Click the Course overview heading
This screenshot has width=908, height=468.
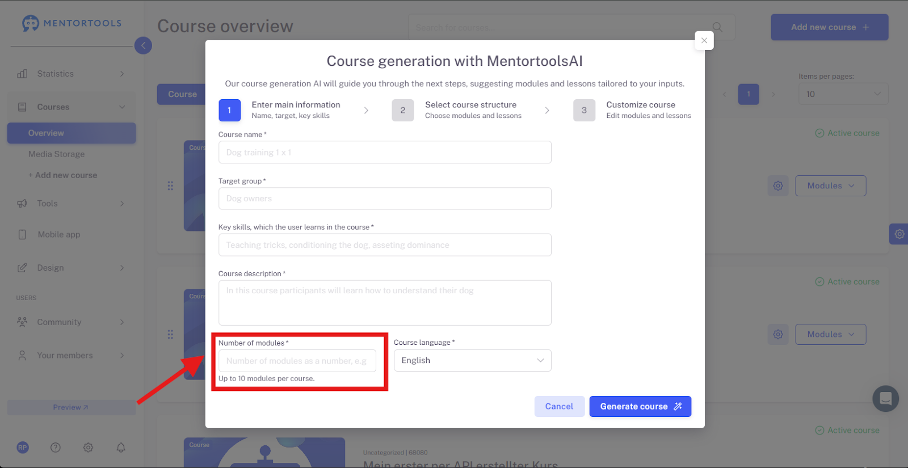[225, 27]
